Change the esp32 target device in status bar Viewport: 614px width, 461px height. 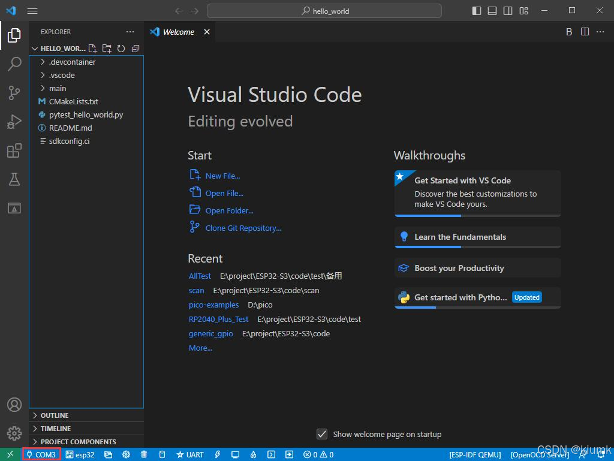[x=80, y=454]
